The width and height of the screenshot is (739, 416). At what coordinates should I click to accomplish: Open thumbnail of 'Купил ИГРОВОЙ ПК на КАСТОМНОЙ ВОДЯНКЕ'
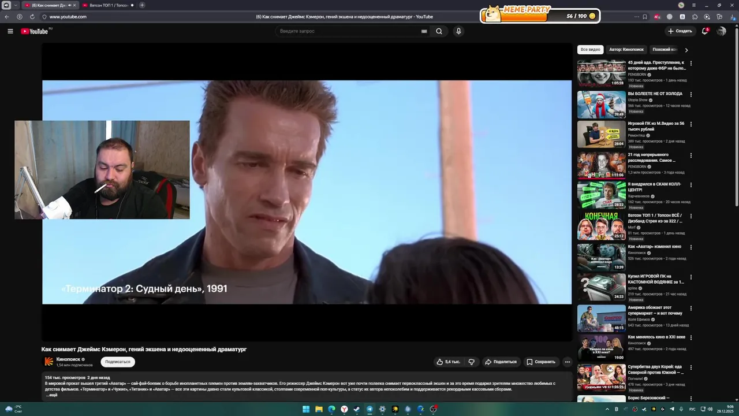tap(601, 287)
